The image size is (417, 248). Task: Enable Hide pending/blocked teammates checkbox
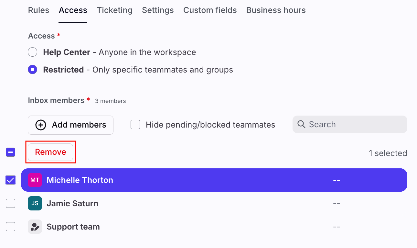(x=135, y=125)
